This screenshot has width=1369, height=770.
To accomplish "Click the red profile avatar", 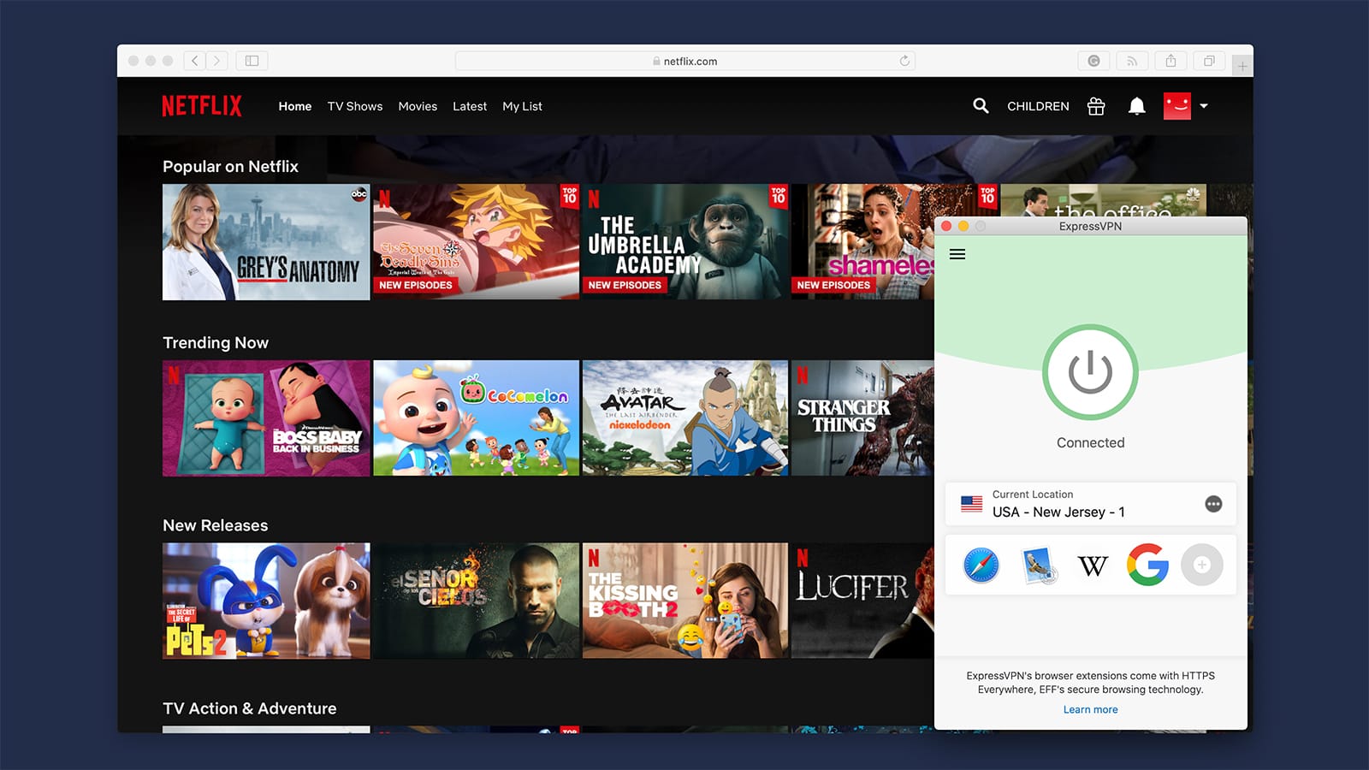I will tap(1177, 106).
